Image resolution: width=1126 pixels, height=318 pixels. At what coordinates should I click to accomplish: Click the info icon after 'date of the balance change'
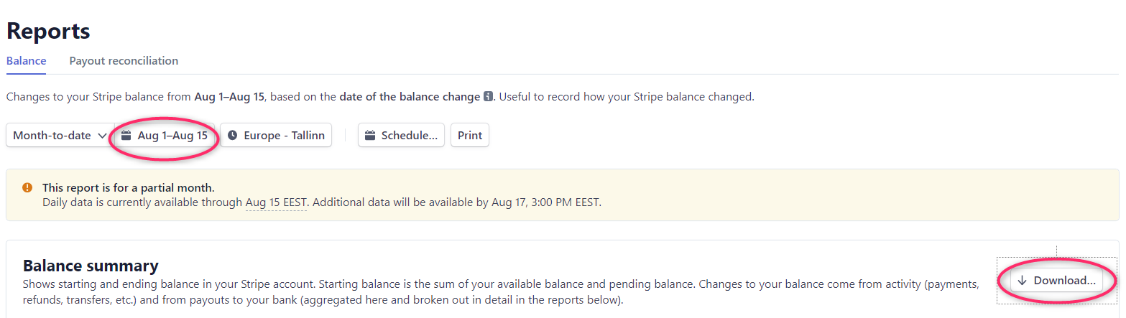(x=489, y=97)
